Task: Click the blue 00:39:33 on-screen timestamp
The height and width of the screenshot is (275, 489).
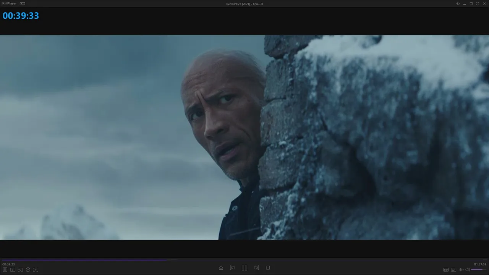Action: [21, 16]
